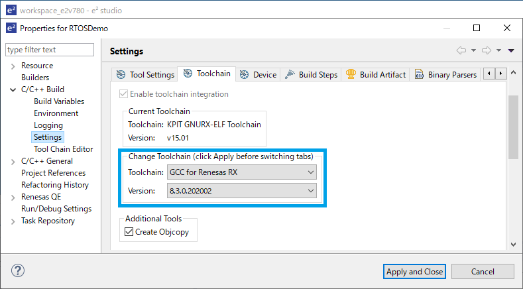
Task: Open back history dropdown arrow
Action: pyautogui.click(x=473, y=51)
